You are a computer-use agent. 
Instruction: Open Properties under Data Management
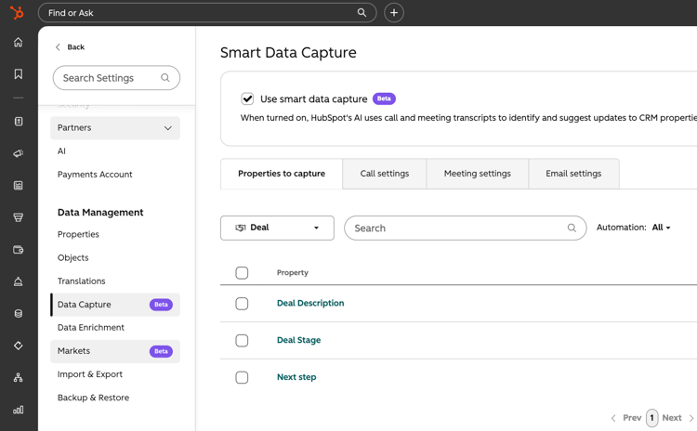(78, 234)
